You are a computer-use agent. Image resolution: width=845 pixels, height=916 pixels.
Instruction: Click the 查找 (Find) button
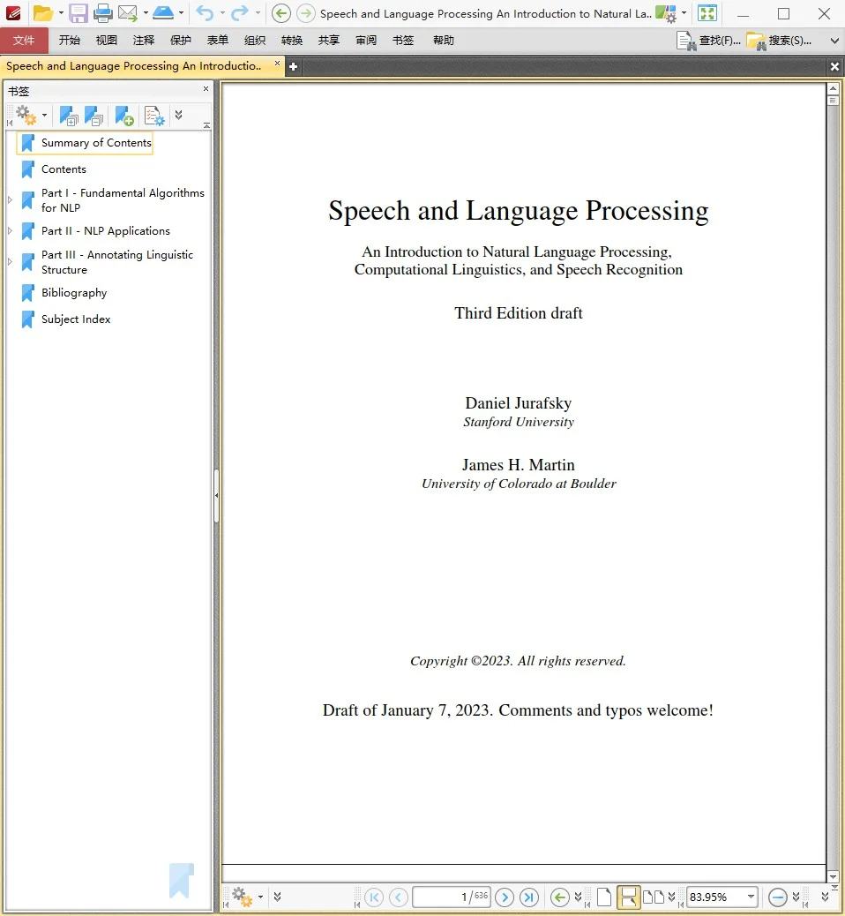click(x=708, y=41)
